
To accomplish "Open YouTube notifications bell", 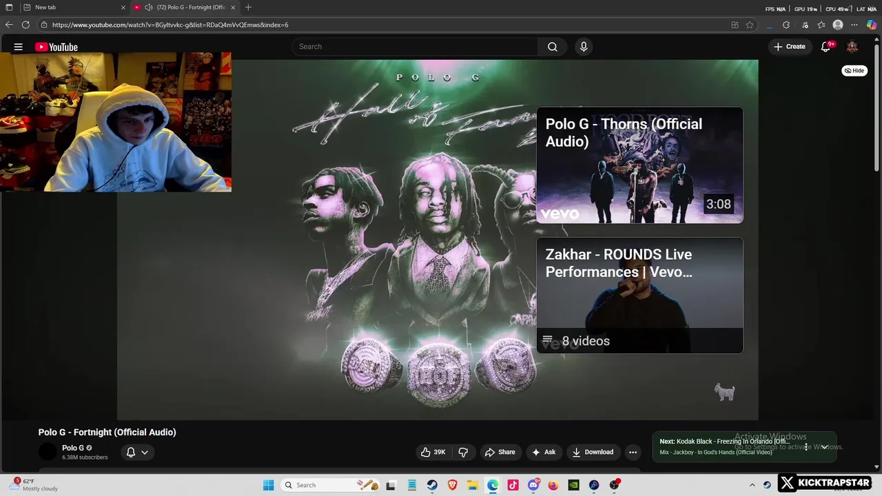I will click(825, 47).
